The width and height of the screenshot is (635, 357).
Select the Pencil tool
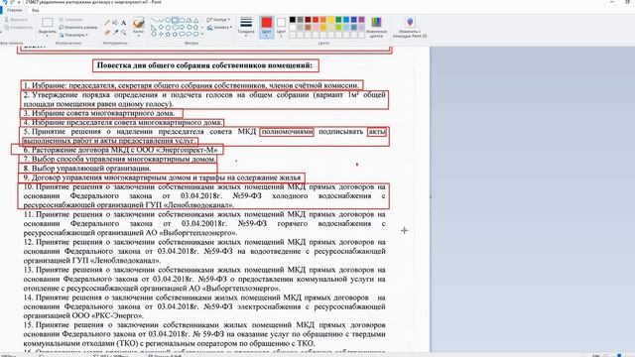tap(107, 23)
